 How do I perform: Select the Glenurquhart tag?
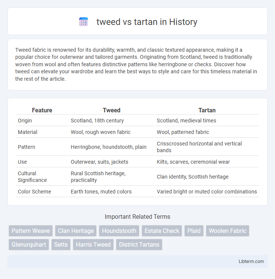[x=29, y=244]
